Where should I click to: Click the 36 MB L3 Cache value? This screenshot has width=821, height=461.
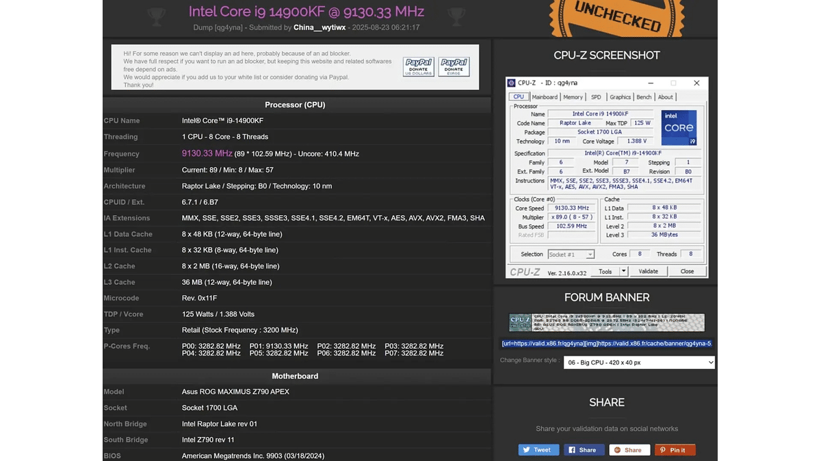[226, 282]
